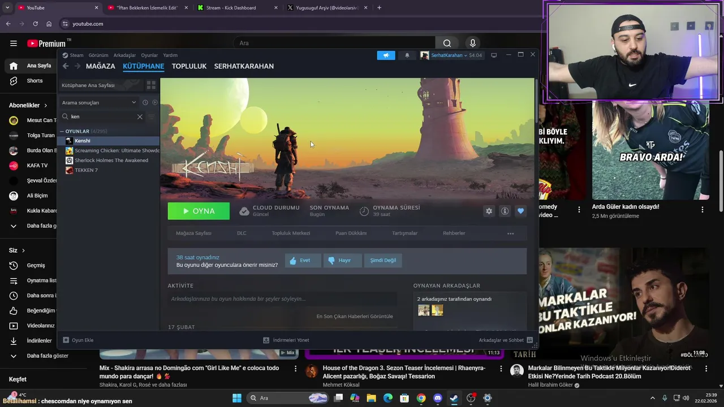Show Kenshi game info panel
Screen dimensions: 724x407
[x=505, y=211]
